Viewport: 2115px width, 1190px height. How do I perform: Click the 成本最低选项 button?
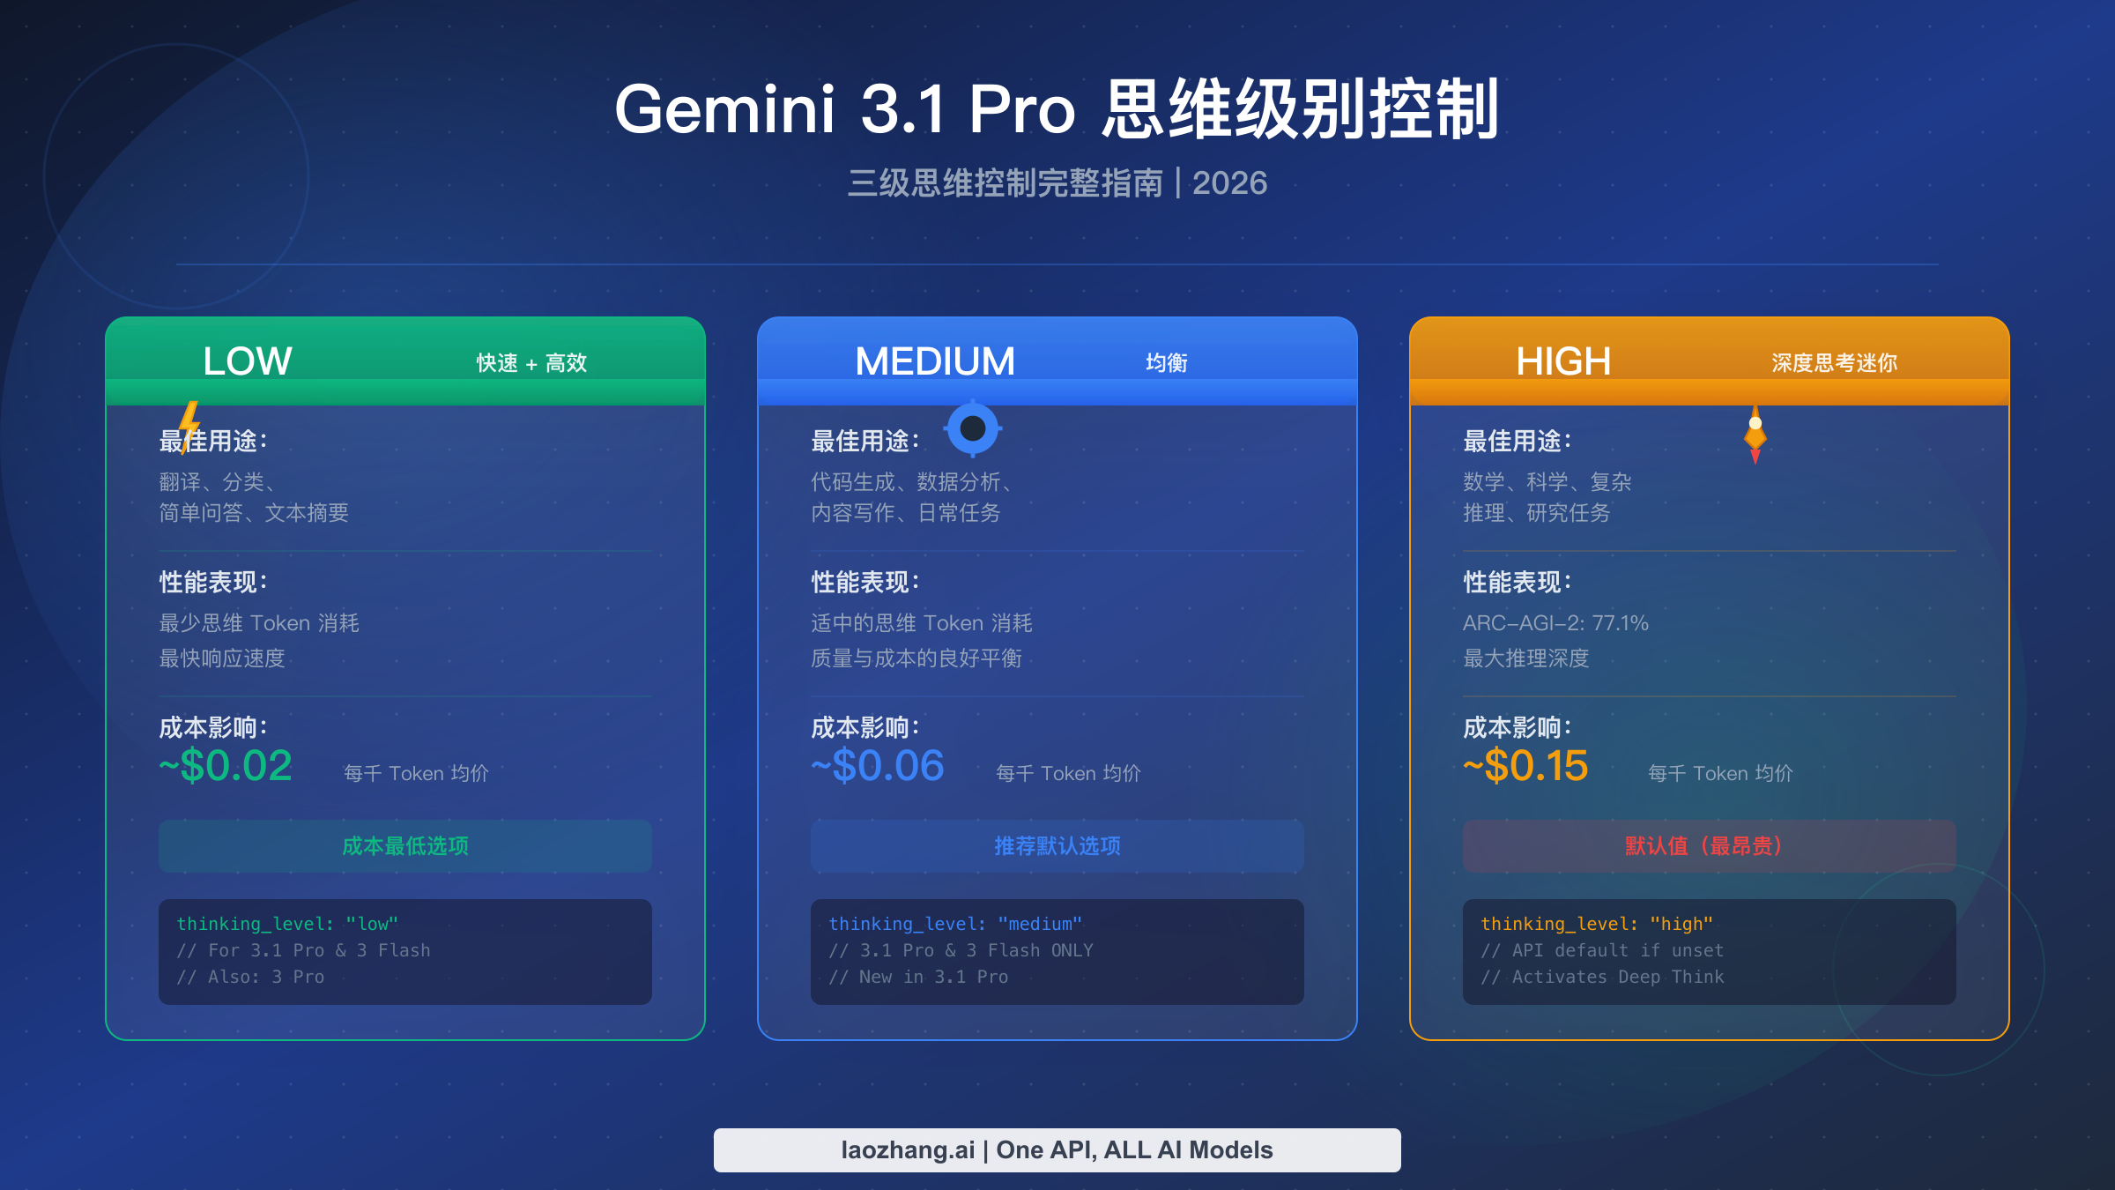tap(405, 846)
